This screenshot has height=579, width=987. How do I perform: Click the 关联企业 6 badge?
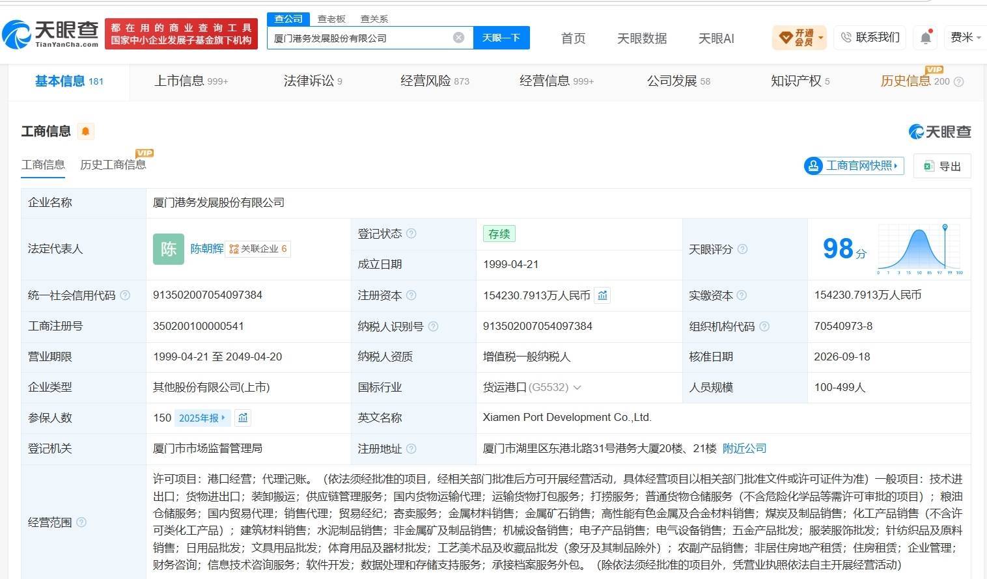click(x=258, y=249)
